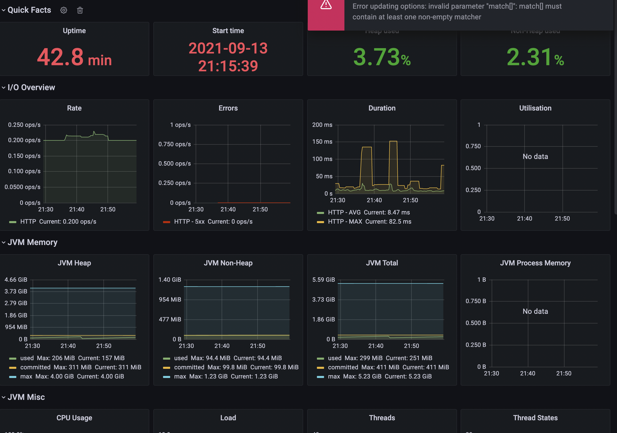The width and height of the screenshot is (617, 433).
Task: Toggle HTTP series in Rate legend
Action: (x=28, y=222)
